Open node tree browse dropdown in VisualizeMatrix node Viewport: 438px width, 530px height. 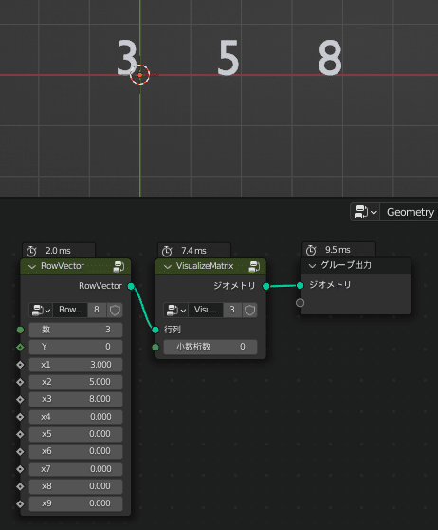pos(175,310)
